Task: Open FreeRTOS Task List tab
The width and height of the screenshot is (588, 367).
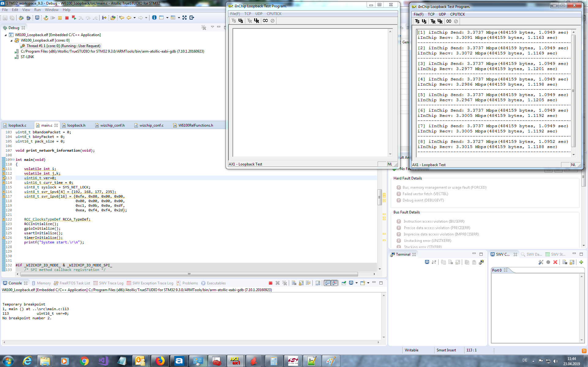Action: click(x=72, y=283)
